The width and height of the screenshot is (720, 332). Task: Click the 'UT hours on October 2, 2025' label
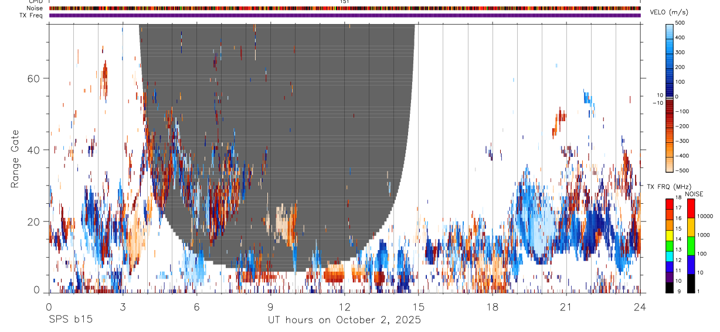coord(344,320)
